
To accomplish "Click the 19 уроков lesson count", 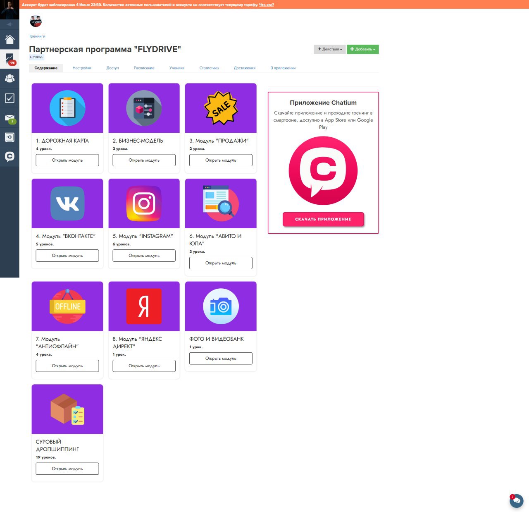I will pyautogui.click(x=46, y=457).
